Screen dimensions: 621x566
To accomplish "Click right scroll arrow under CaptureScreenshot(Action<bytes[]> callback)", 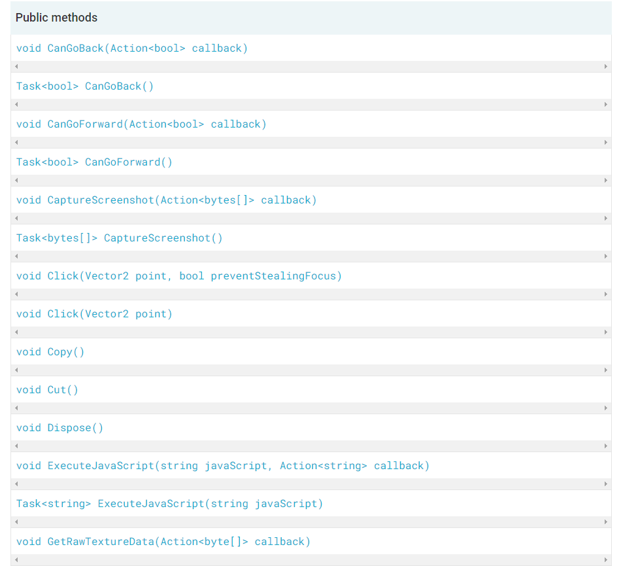I will coord(605,219).
